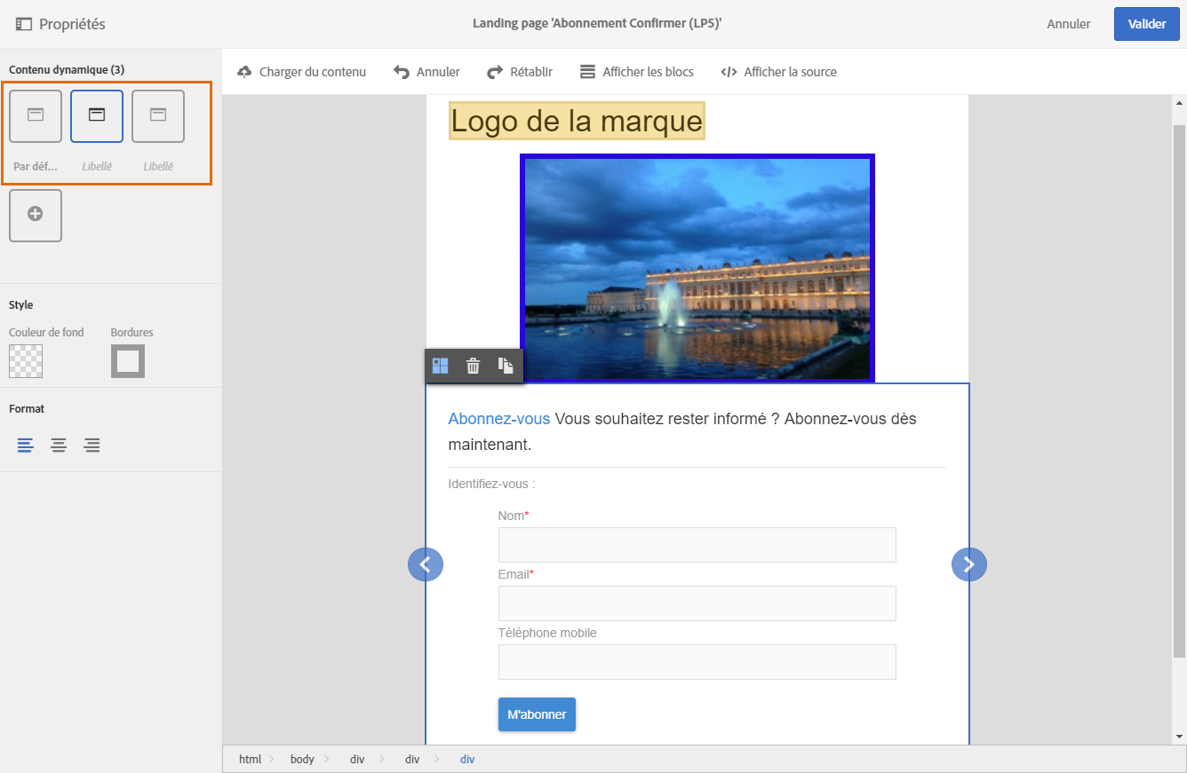
Task: Duplicate the block using the copy icon
Action: click(506, 366)
